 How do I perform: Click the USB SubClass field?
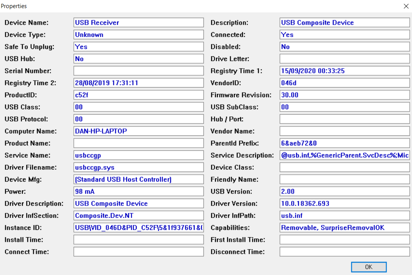click(x=344, y=107)
